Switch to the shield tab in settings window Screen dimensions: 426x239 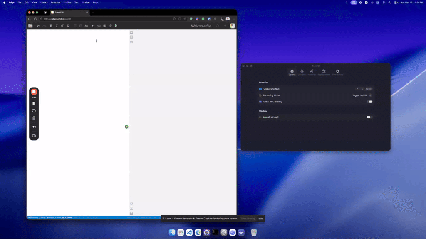(337, 72)
